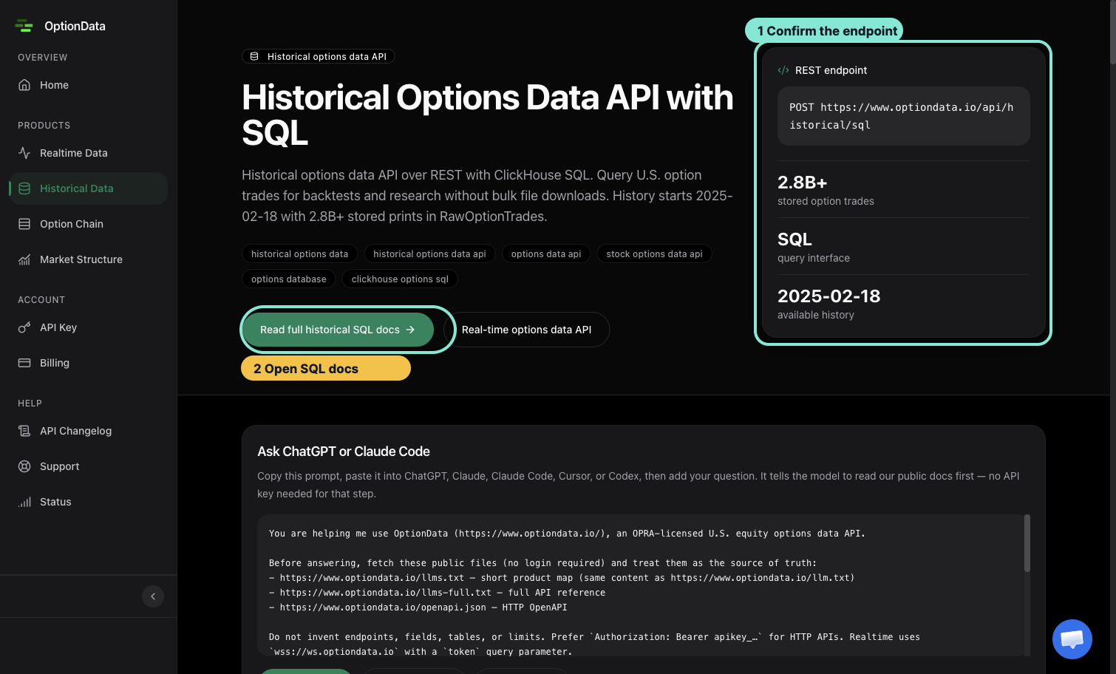Image resolution: width=1116 pixels, height=674 pixels.
Task: Navigate to Market Structure
Action: coord(88,259)
